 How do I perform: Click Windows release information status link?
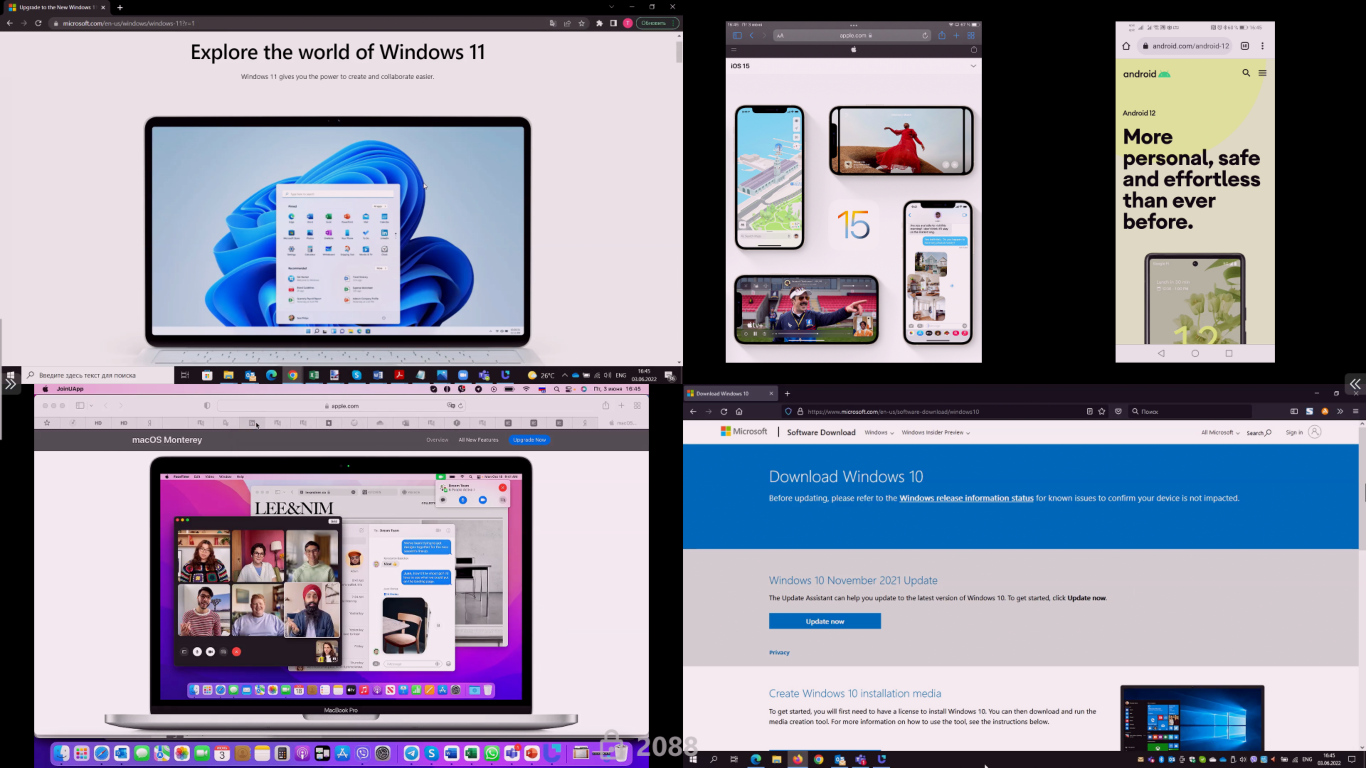(x=966, y=498)
